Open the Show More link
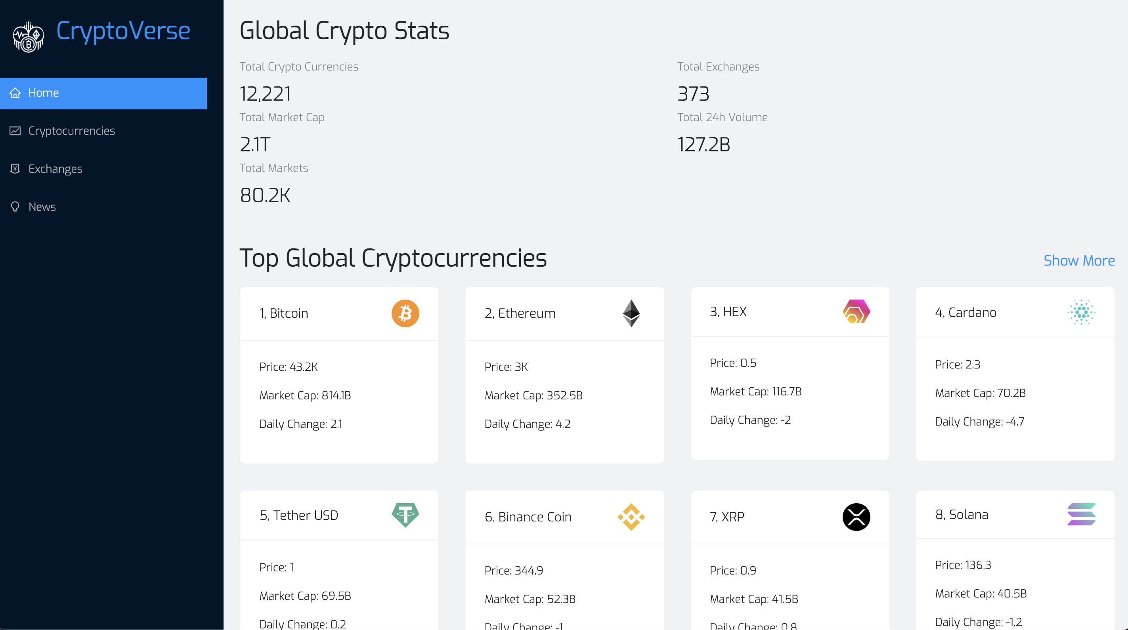1128x630 pixels. pyautogui.click(x=1079, y=260)
